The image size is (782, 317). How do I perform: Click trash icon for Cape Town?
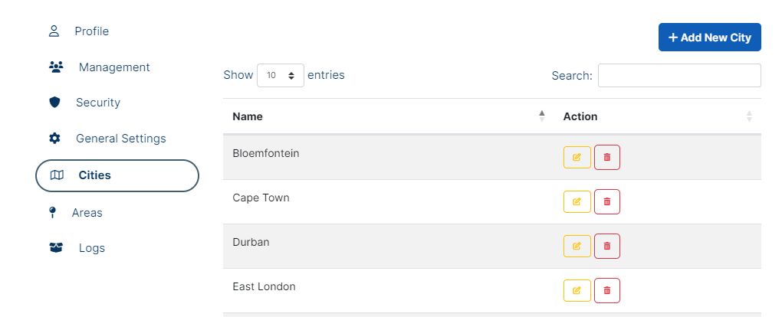607,201
